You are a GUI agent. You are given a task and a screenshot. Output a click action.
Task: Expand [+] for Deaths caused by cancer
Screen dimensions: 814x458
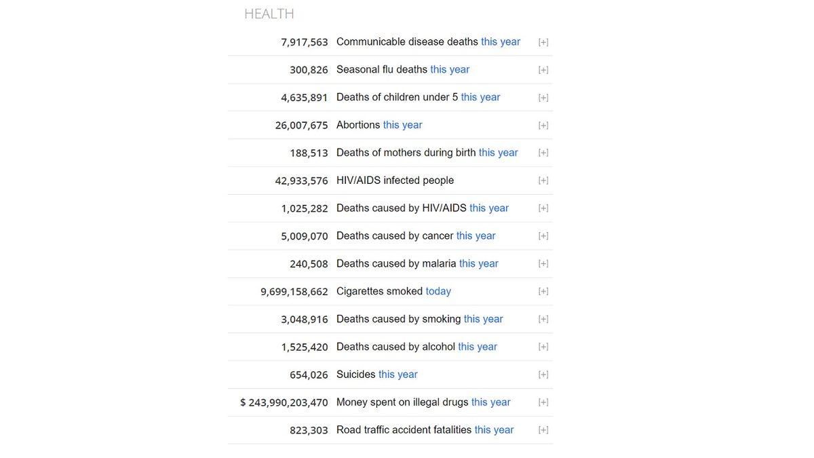point(543,236)
